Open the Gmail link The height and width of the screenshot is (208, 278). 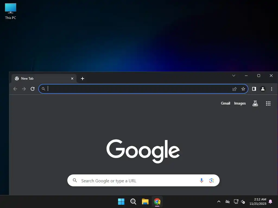(x=226, y=103)
